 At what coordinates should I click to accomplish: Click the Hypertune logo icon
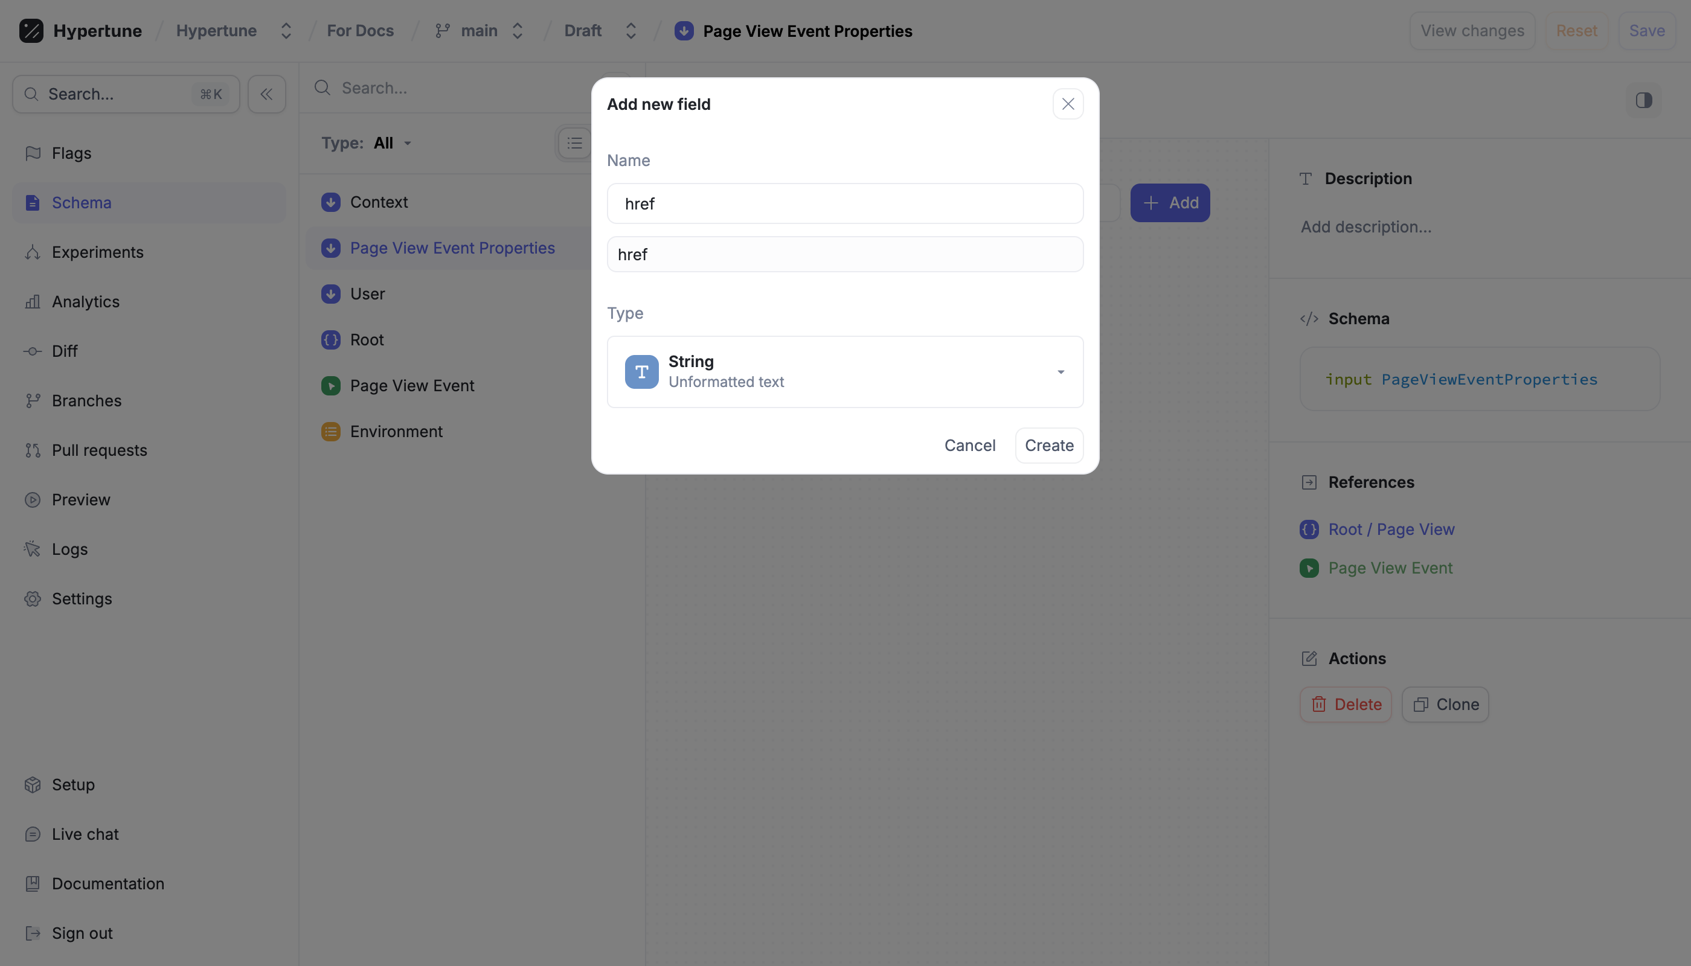(31, 31)
